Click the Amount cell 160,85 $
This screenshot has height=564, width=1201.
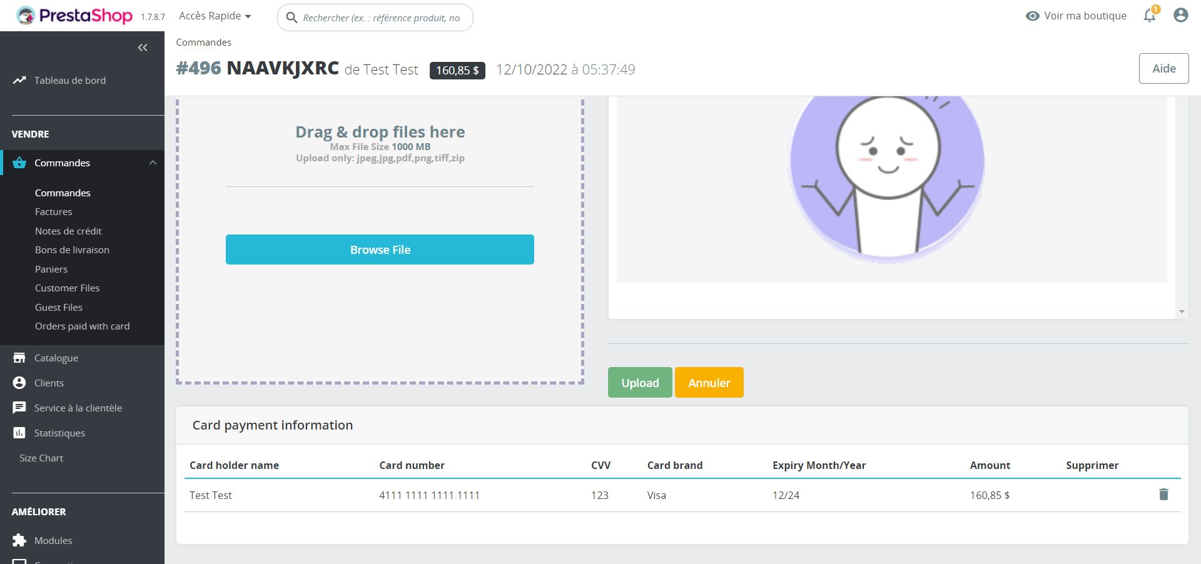990,495
